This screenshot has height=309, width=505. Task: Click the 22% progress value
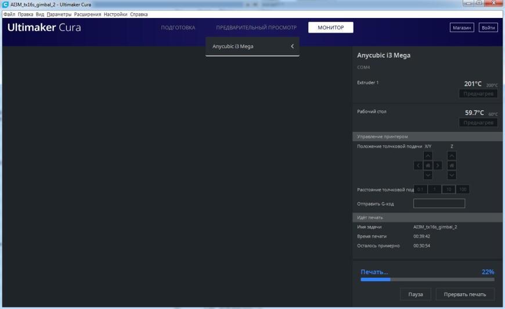(x=488, y=272)
